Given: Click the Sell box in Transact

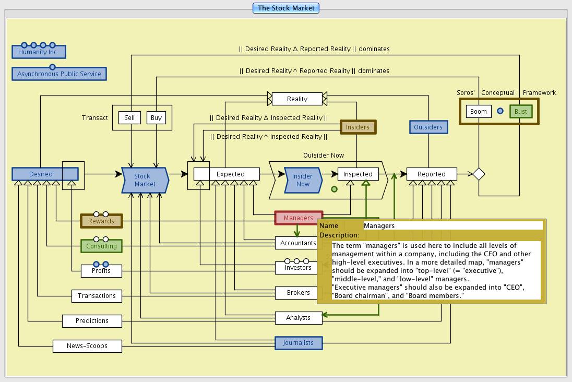Looking at the screenshot, I should [129, 118].
